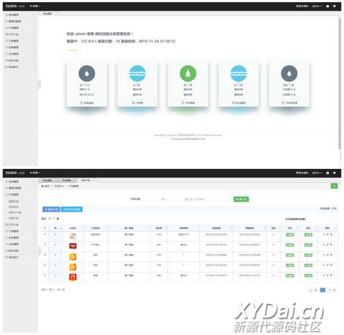Click the home icon in the product list top bar

click(x=328, y=173)
